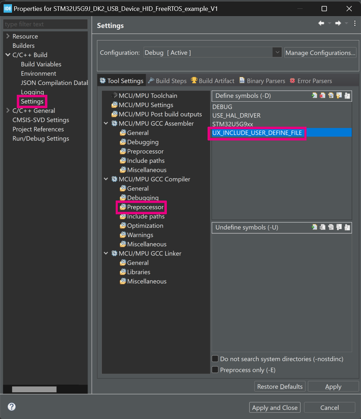Open the help question mark icon
This screenshot has width=361, height=419.
click(x=11, y=406)
